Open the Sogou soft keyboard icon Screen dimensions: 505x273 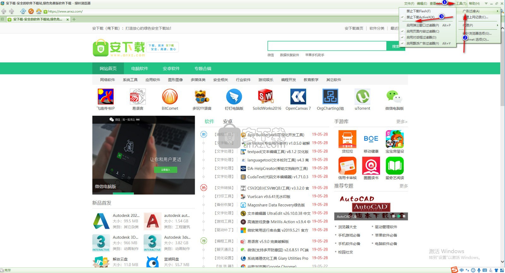(x=485, y=270)
